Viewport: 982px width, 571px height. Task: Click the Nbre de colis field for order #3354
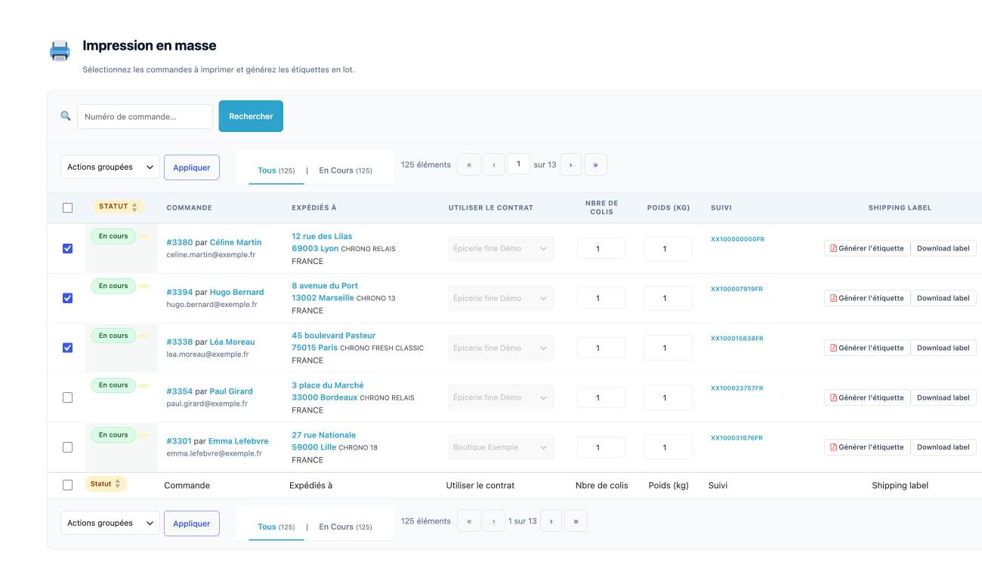point(601,398)
